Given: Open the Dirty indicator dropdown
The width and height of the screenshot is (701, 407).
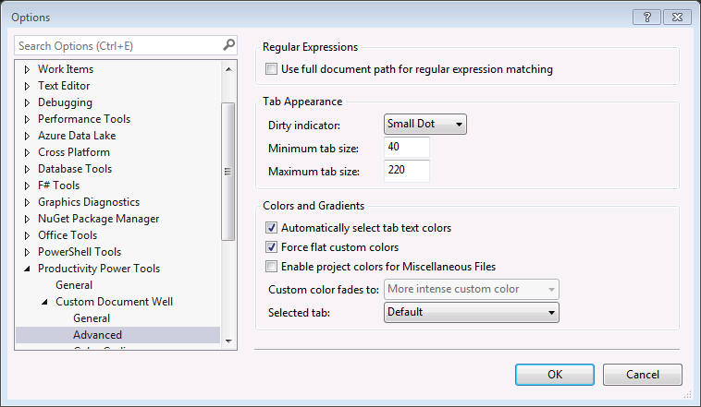Looking at the screenshot, I should point(424,124).
